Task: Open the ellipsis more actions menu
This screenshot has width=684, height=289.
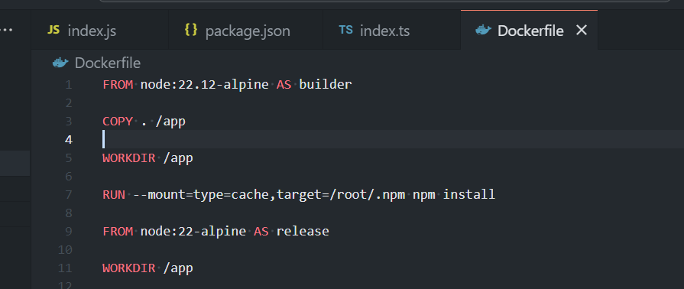Action: (7, 30)
